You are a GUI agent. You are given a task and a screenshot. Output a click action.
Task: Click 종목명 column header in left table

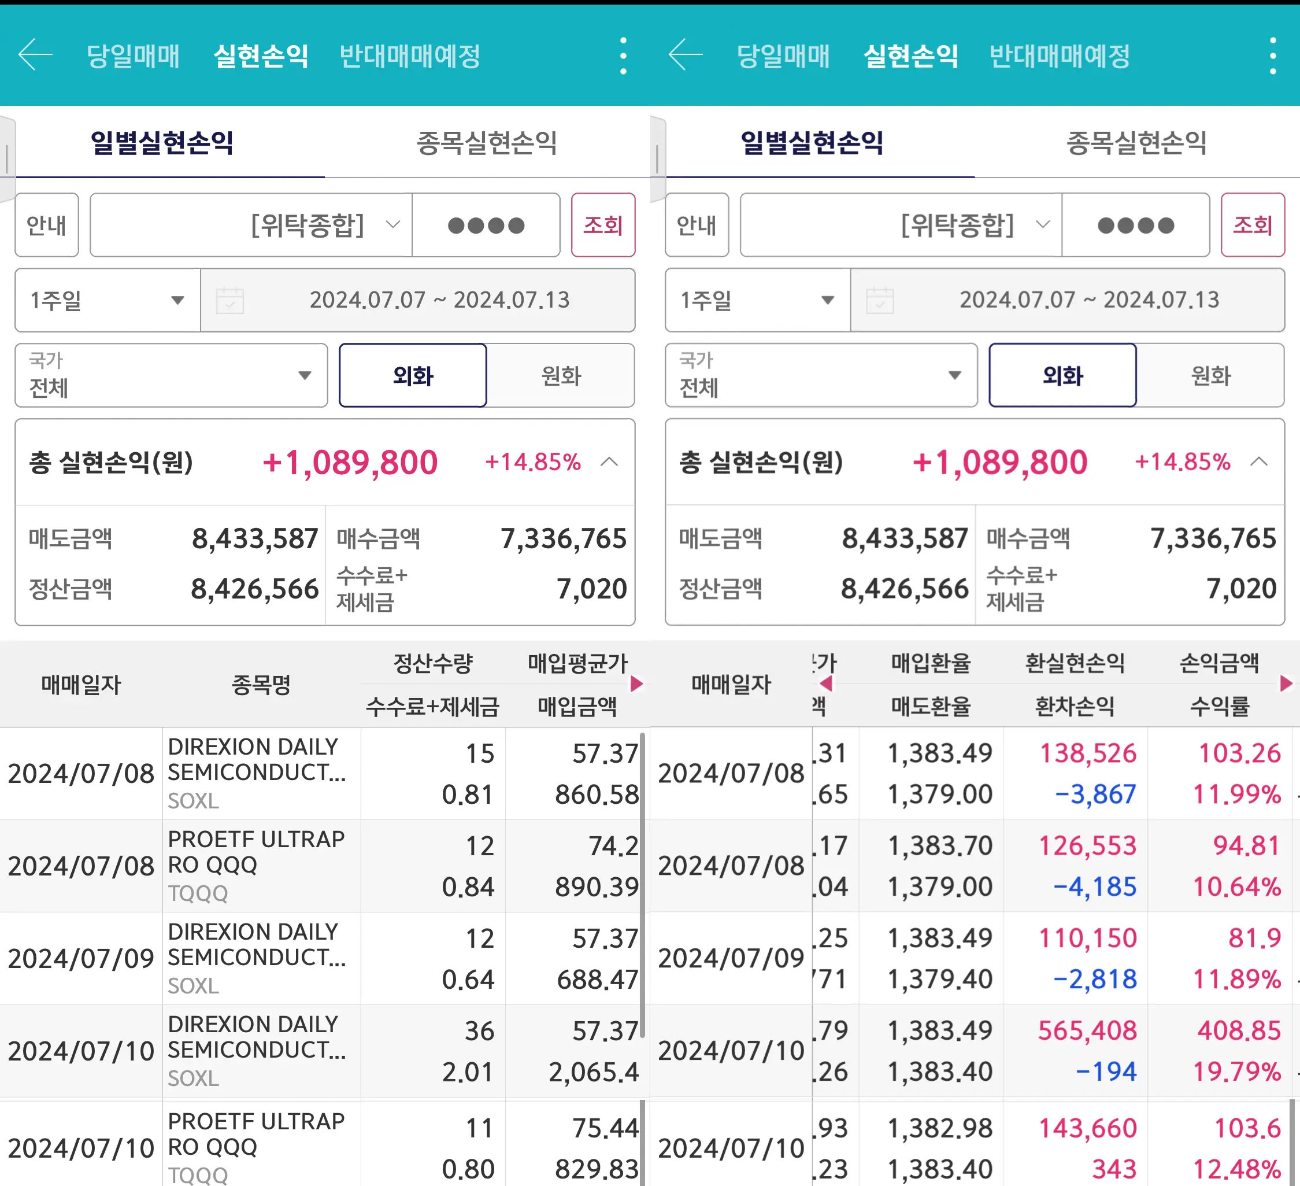tap(261, 684)
